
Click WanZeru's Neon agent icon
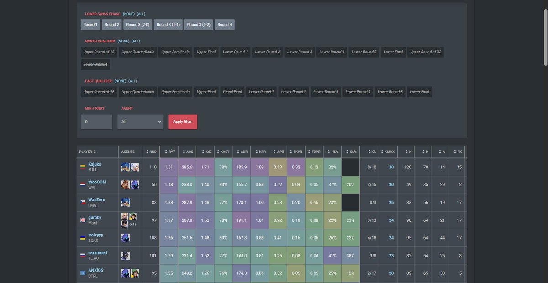click(x=125, y=202)
